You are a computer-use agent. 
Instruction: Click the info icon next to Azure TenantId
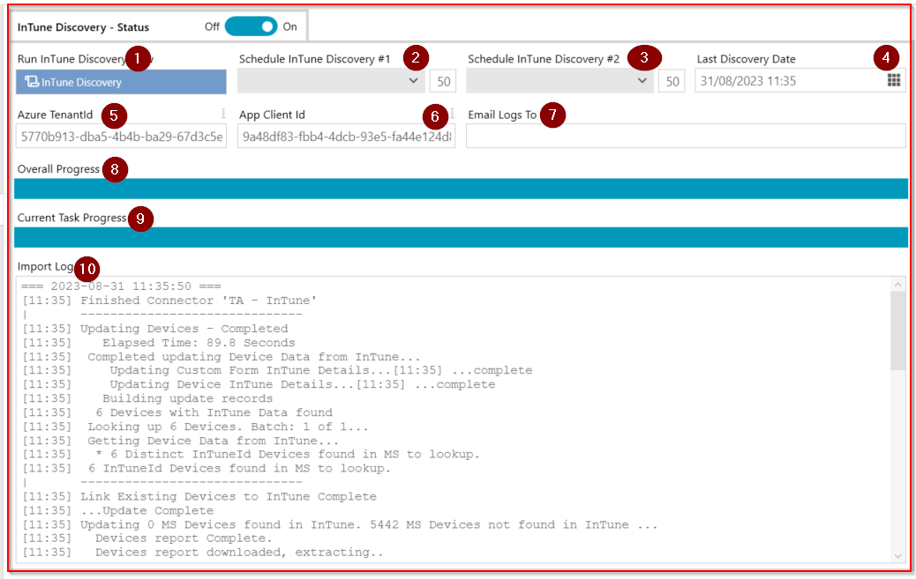[223, 113]
